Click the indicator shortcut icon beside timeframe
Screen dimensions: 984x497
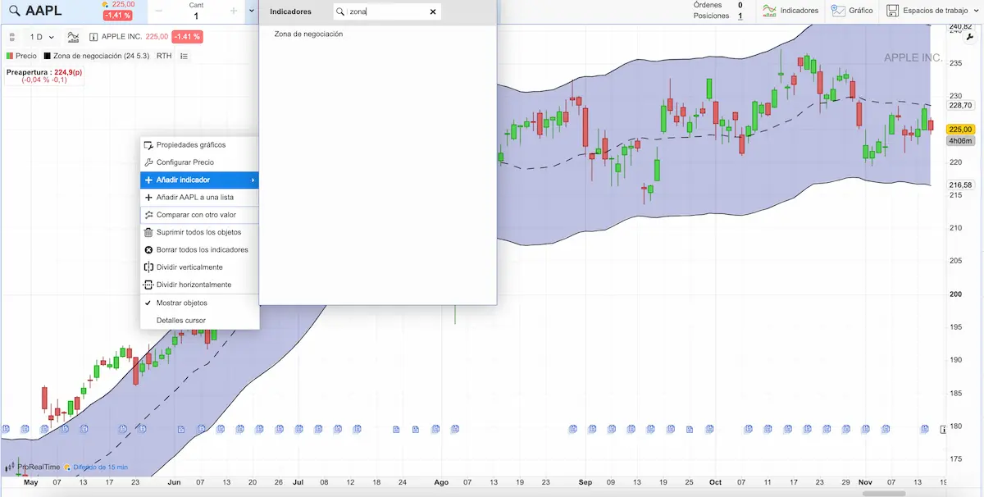click(74, 37)
